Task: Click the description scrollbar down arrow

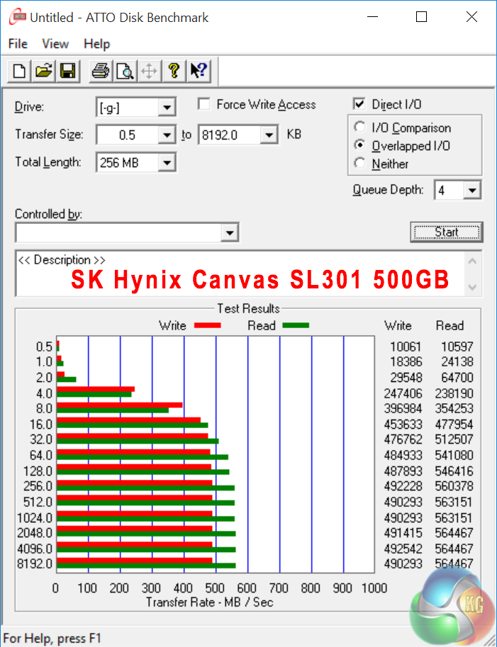Action: tap(473, 287)
